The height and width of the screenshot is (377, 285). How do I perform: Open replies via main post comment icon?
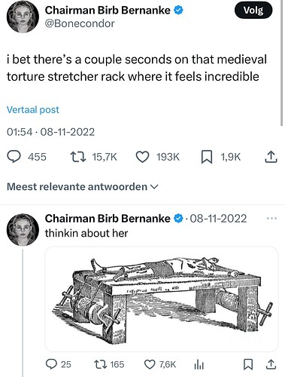pyautogui.click(x=14, y=157)
